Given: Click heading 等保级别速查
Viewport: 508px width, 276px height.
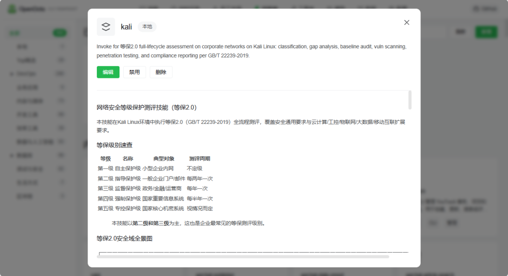Looking at the screenshot, I should point(114,145).
